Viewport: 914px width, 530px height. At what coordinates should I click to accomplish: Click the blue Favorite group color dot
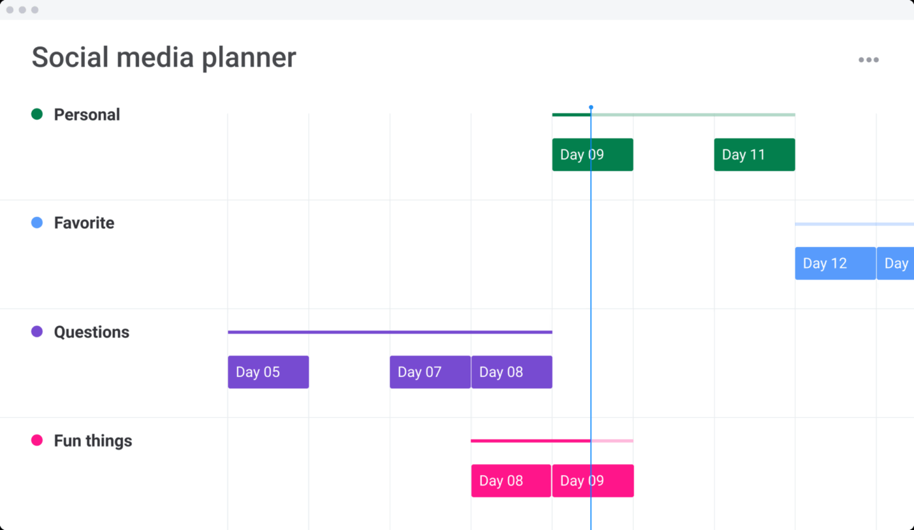tap(37, 222)
